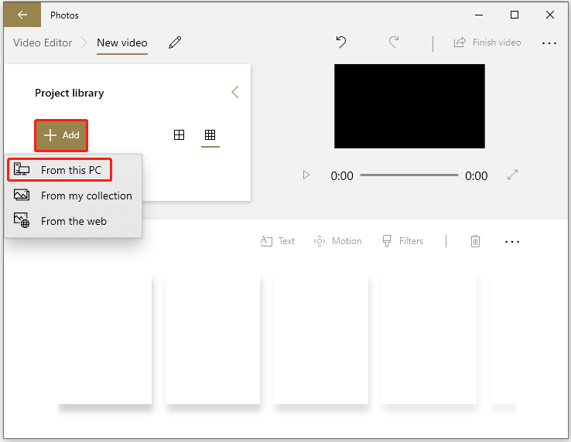Open the Text tool in storyboard
This screenshot has height=442, width=571.
278,241
